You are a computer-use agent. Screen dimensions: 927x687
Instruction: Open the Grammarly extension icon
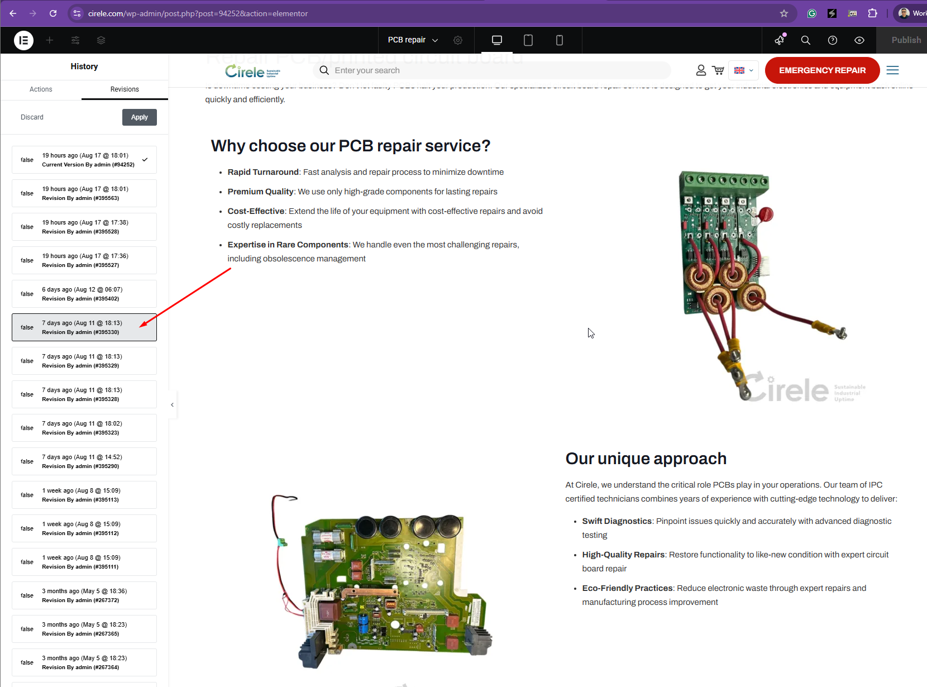pos(812,13)
